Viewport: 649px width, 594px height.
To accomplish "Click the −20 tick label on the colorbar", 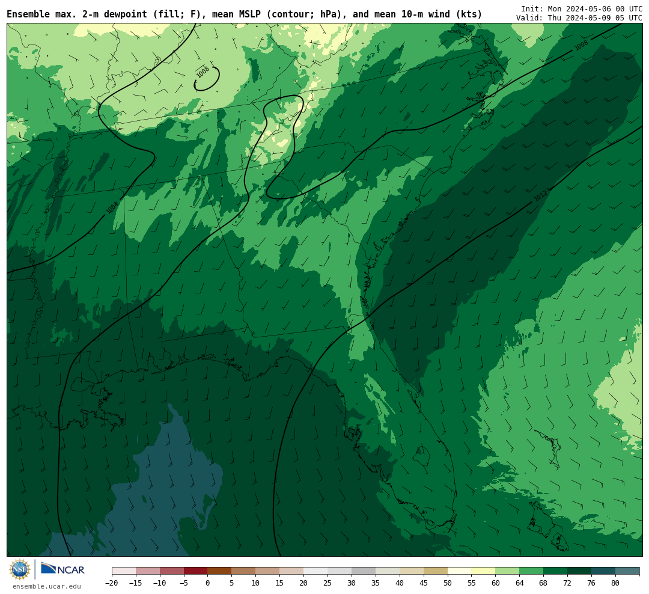I will (x=112, y=583).
